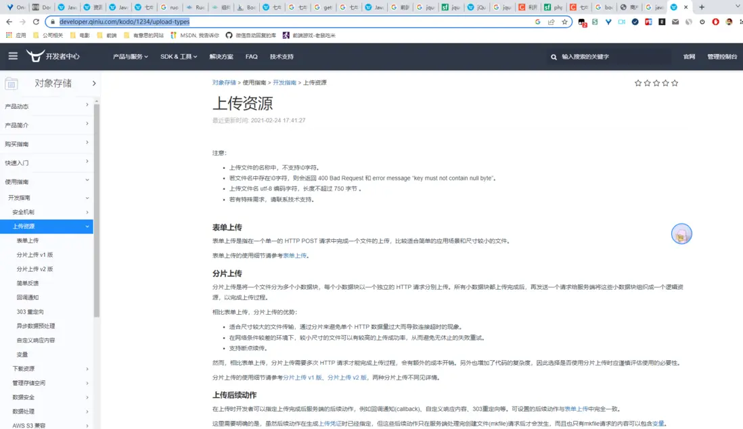Screen dimensions: 743x429
Task: Open the MSDN, 我告诉你 bookmark
Action: point(195,36)
